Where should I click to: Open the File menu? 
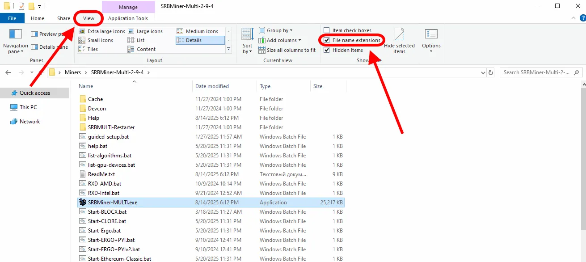pos(12,18)
